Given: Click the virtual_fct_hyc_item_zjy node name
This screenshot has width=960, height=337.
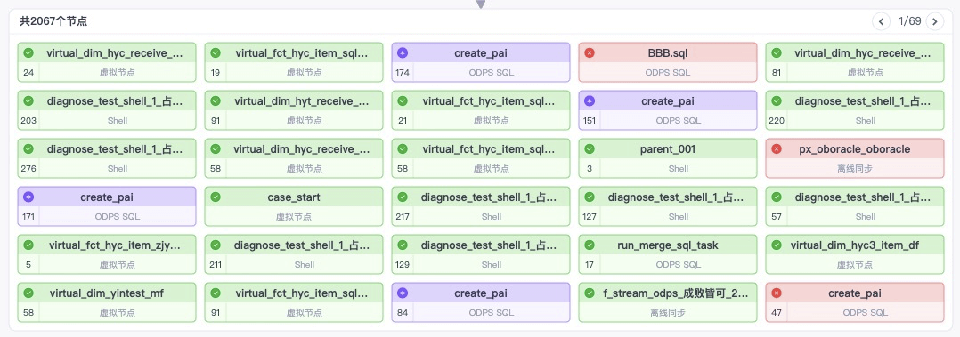Looking at the screenshot, I should (x=115, y=245).
